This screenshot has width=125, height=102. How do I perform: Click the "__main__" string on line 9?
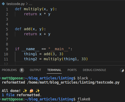pos(59,49)
